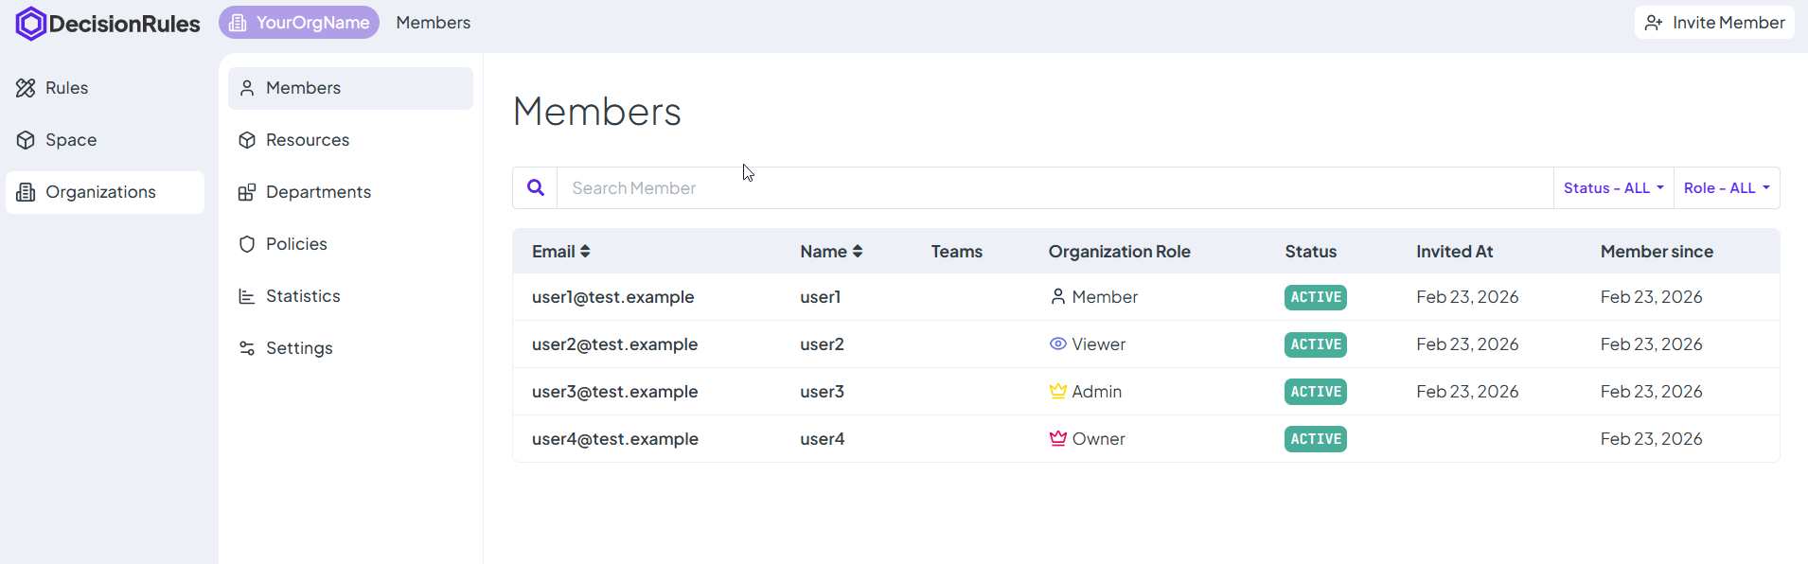
Task: Open the Status - ALL filter dropdown
Action: tap(1613, 188)
